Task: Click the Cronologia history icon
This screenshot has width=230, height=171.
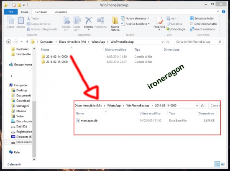Action: pos(168,29)
